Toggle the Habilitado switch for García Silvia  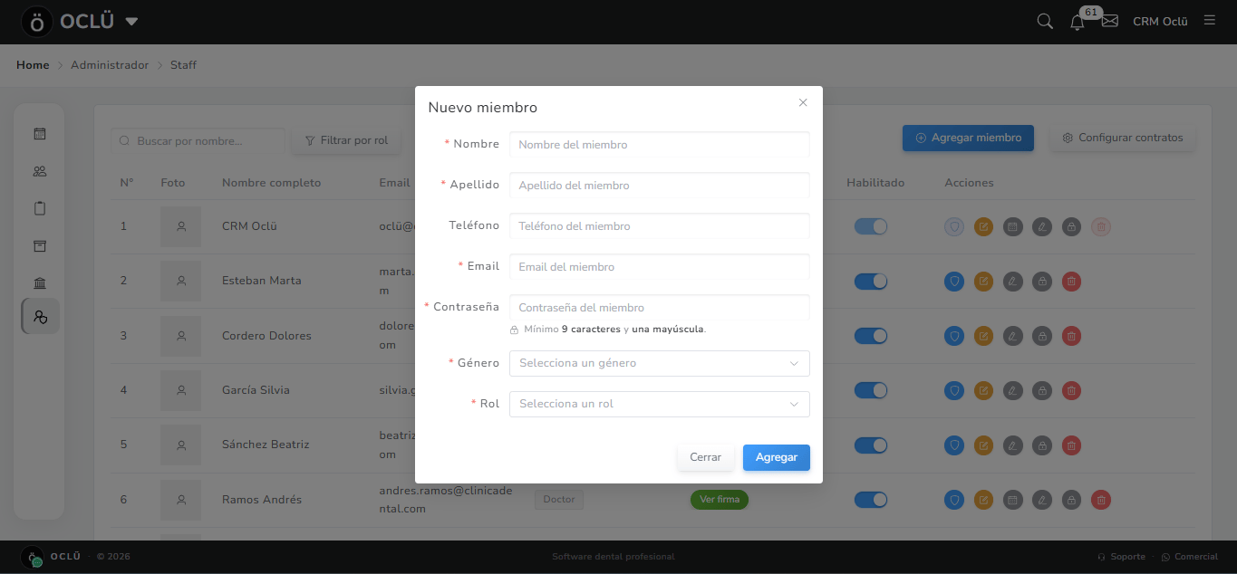(x=871, y=390)
